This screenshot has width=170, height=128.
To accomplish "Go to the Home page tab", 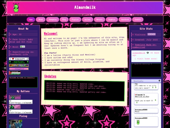I will point(31,20).
